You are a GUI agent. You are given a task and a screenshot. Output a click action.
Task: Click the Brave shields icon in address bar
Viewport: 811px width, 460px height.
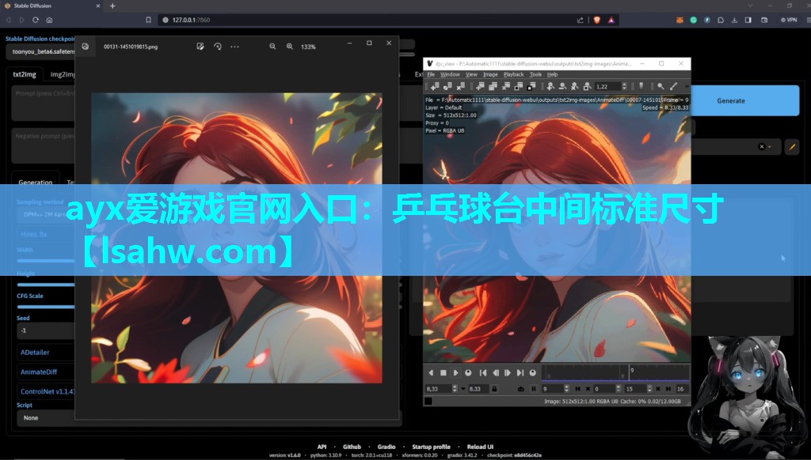597,20
